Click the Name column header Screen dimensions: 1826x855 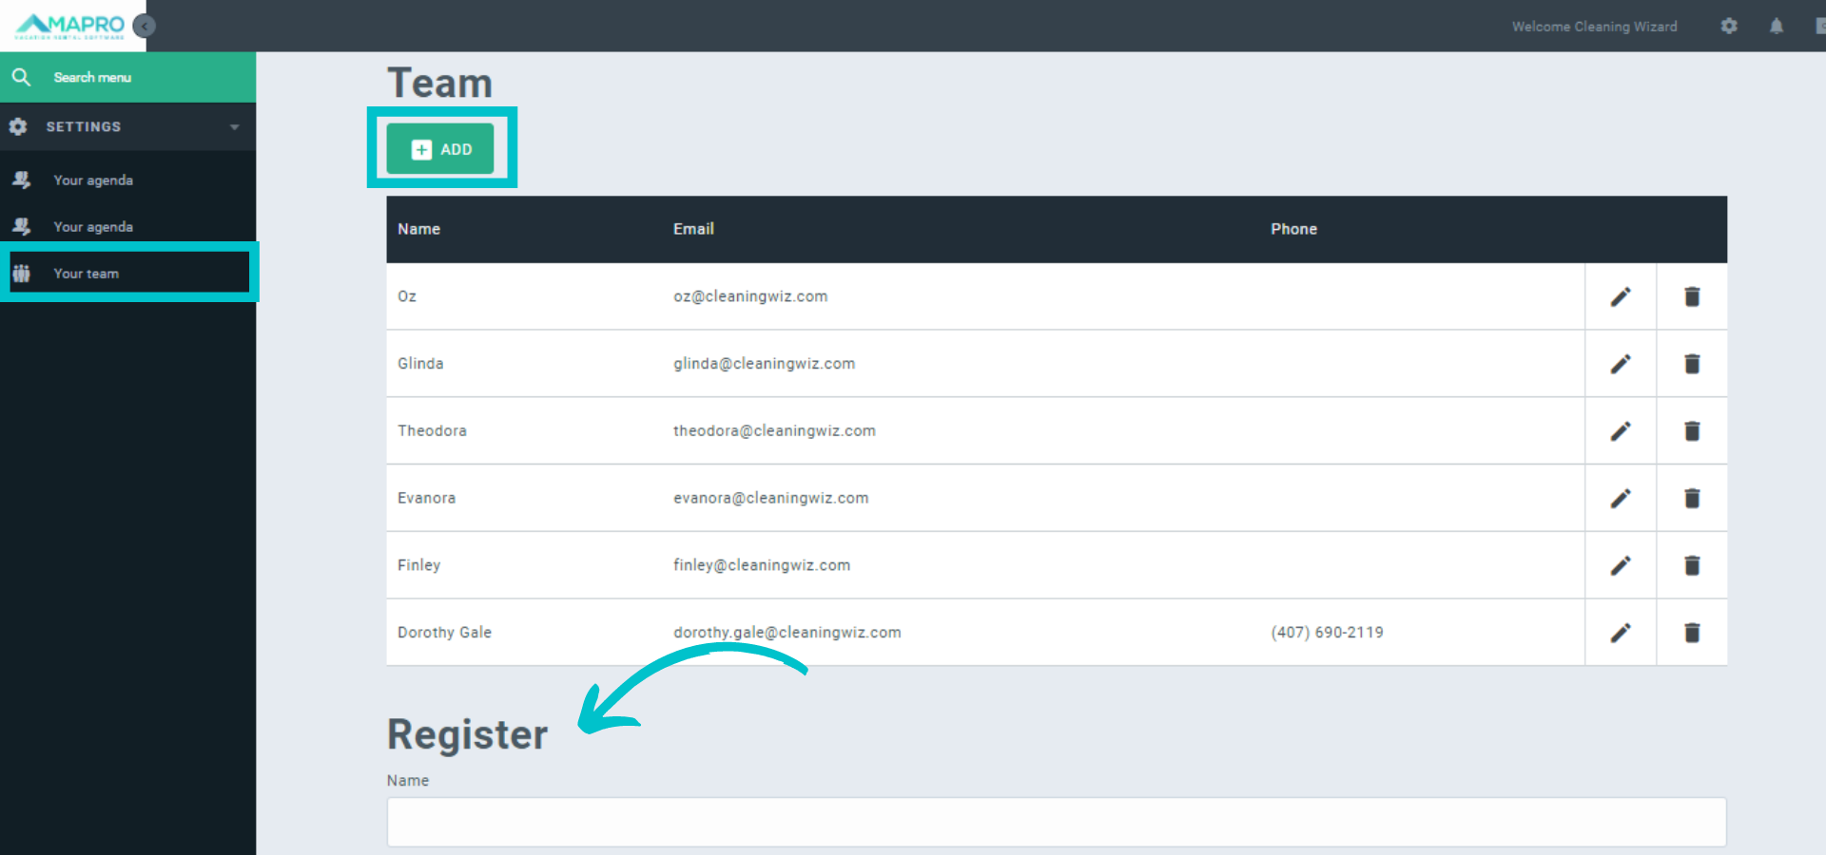point(418,229)
